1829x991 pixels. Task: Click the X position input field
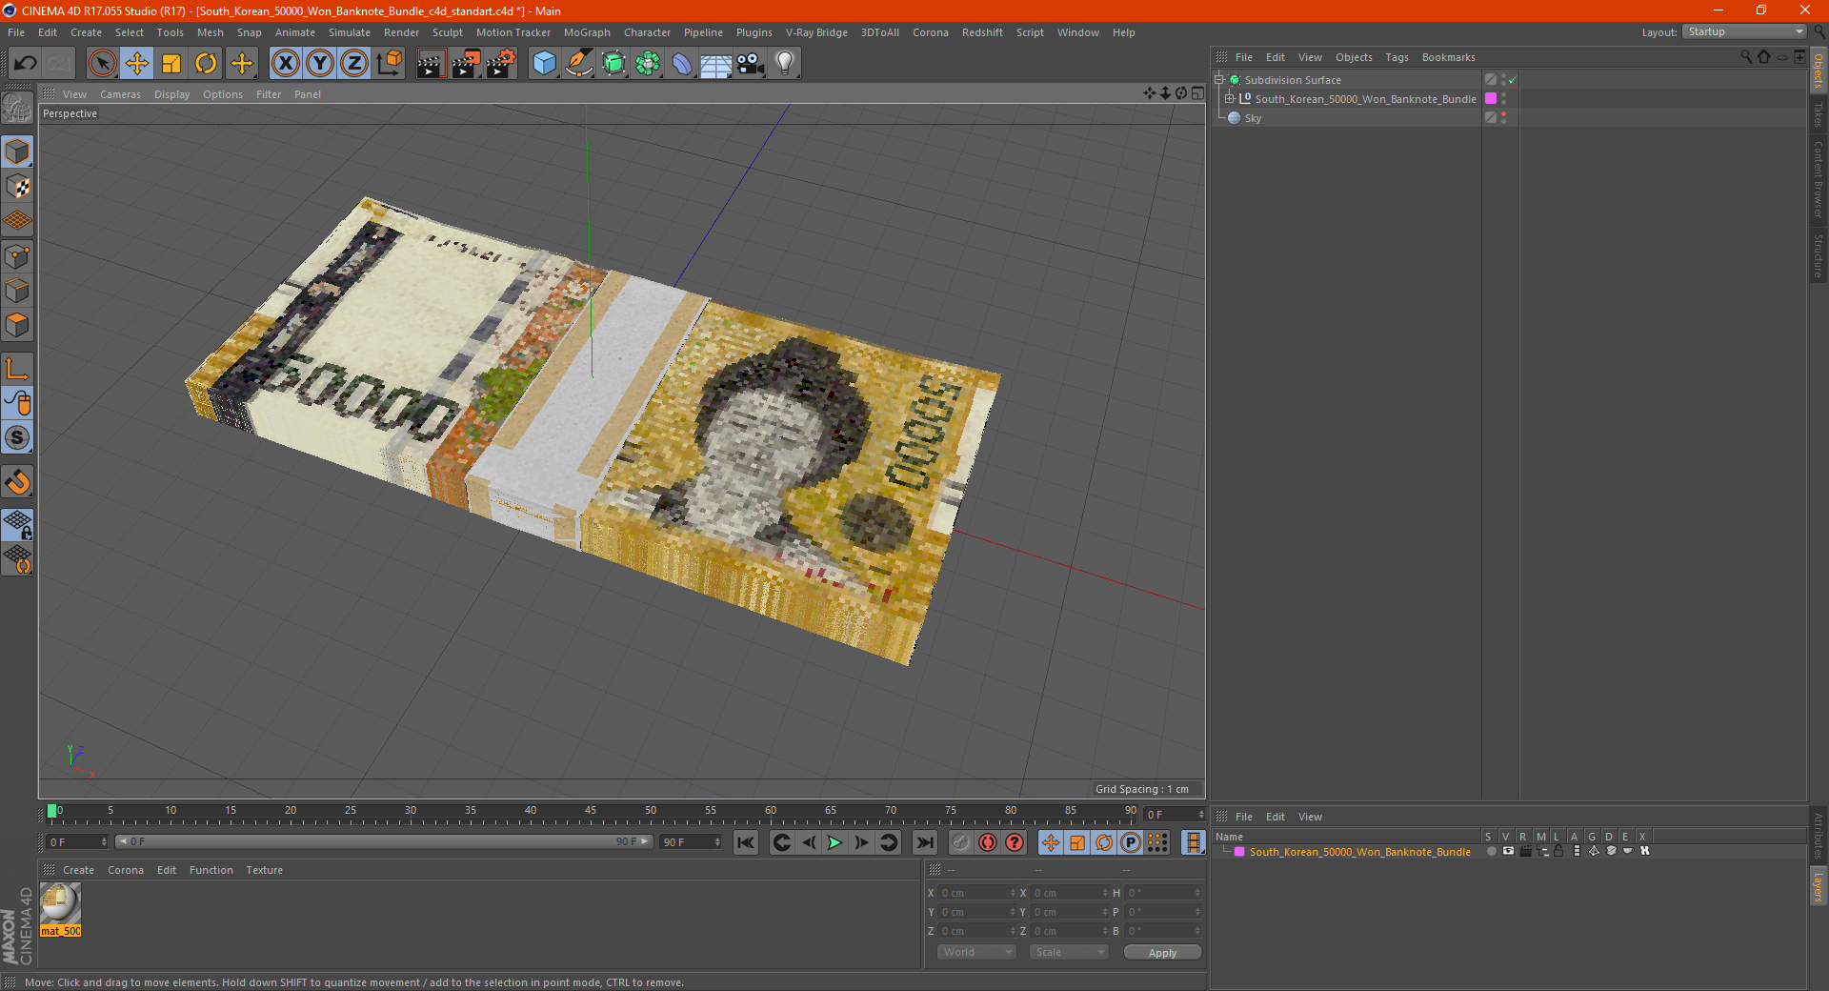[977, 893]
